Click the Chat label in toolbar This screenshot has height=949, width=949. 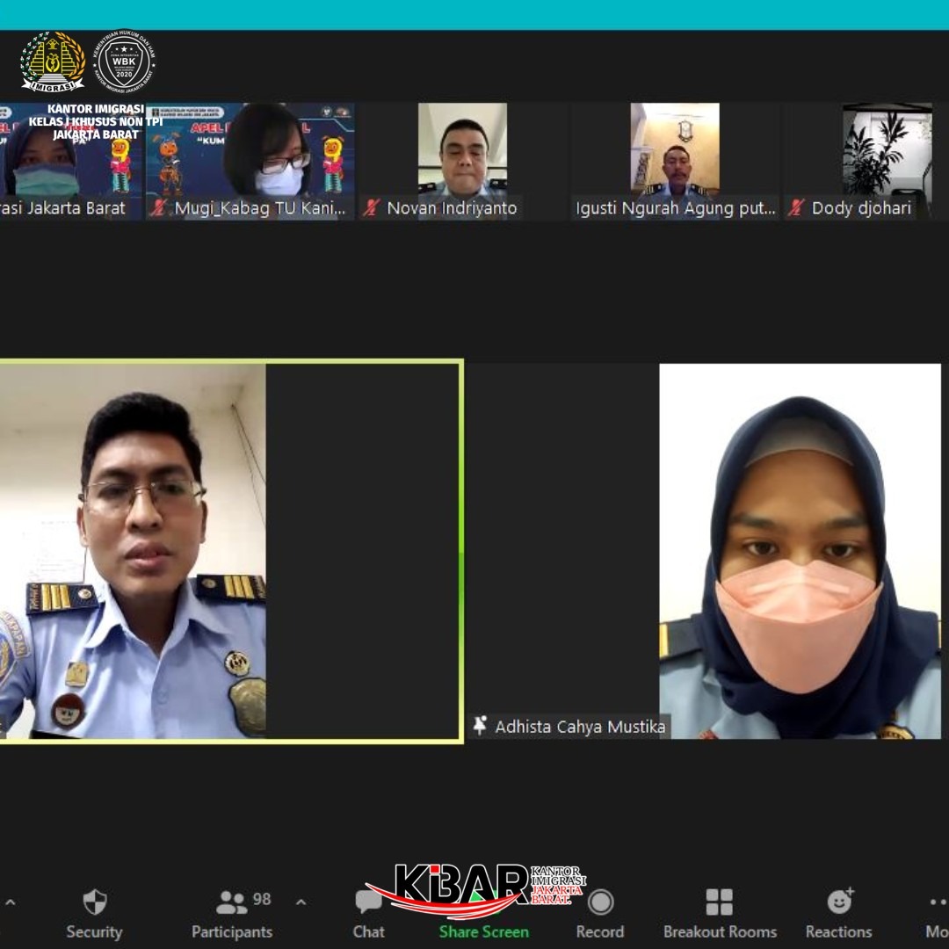tap(368, 931)
